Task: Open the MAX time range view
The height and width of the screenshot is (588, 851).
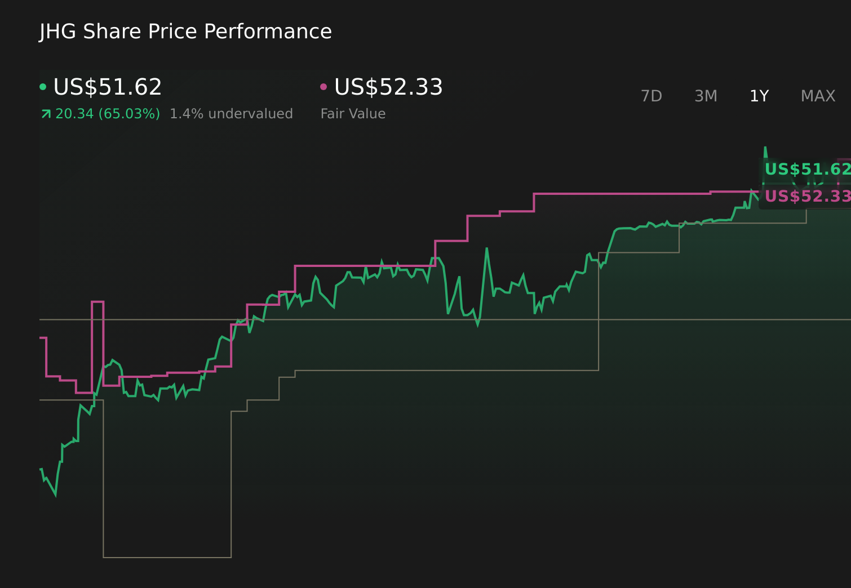Action: coord(818,96)
